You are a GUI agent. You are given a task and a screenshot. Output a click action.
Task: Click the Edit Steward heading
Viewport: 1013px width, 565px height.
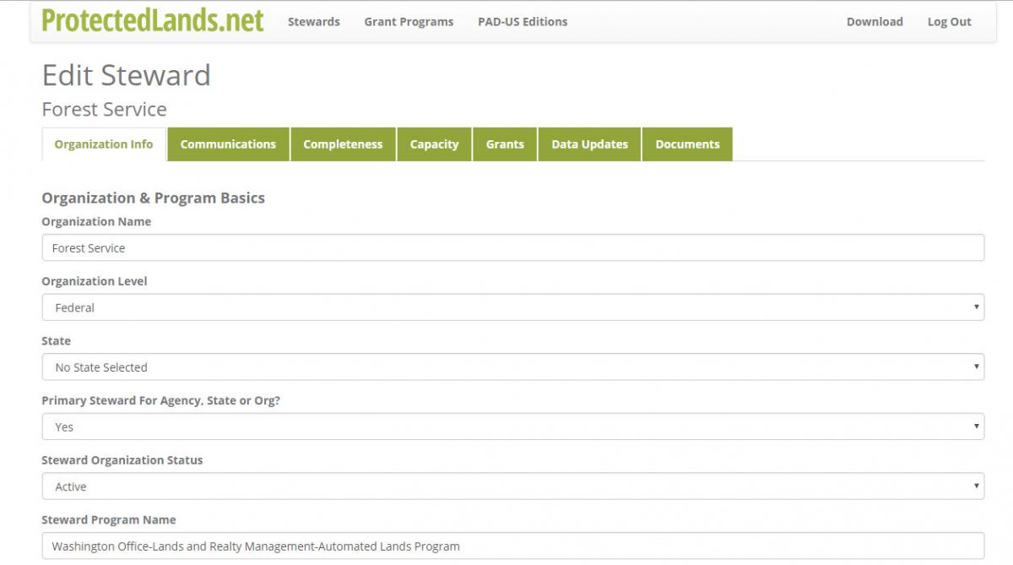[x=127, y=75]
